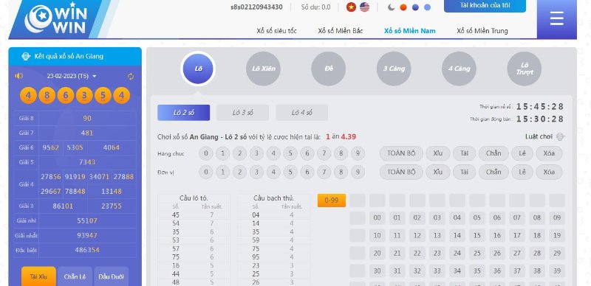The image size is (591, 286).
Task: Click Xỉu in Đơn vị row
Action: click(437, 172)
